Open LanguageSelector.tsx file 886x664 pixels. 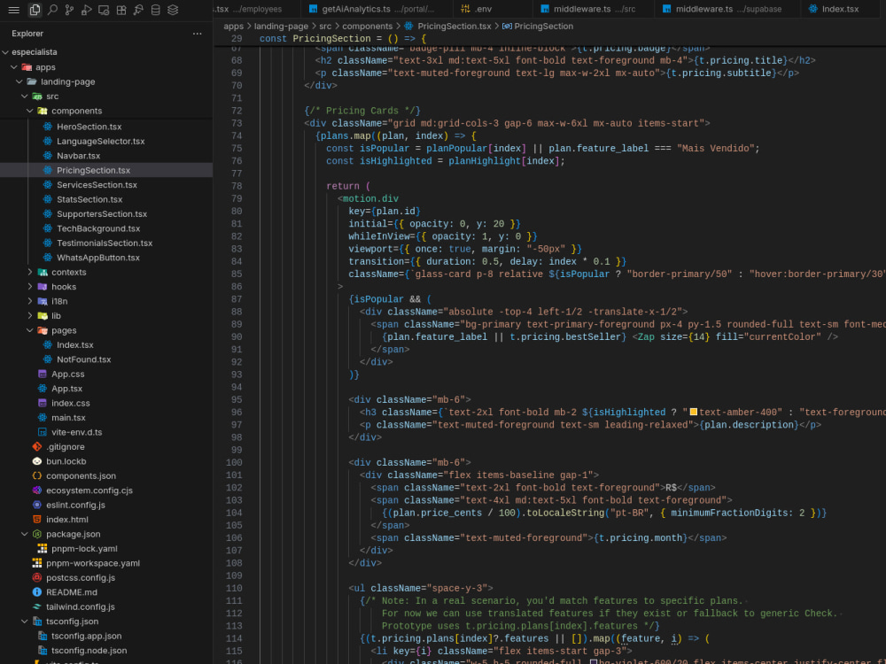101,141
